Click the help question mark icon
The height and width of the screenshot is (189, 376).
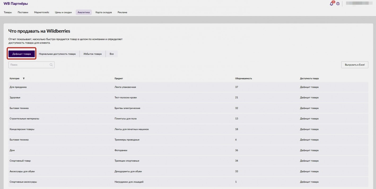click(x=338, y=4)
